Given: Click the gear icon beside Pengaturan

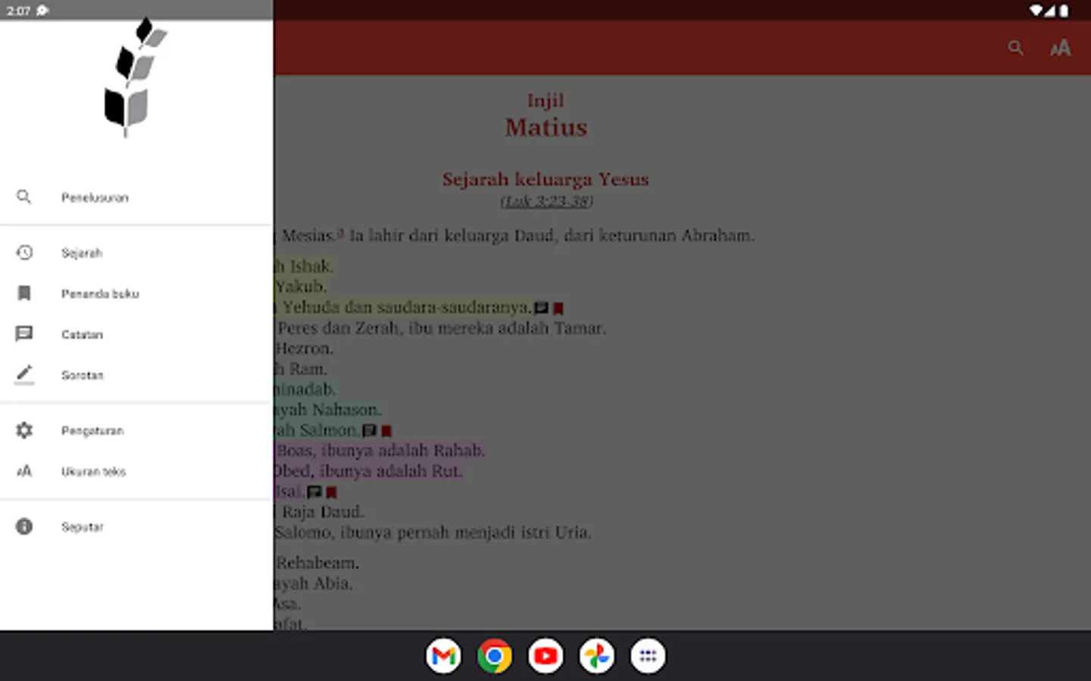Looking at the screenshot, I should tap(24, 431).
